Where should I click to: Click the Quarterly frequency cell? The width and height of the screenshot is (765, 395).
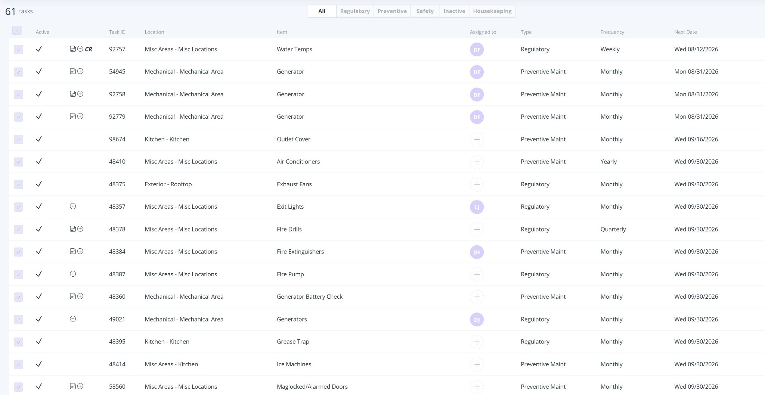coord(613,229)
